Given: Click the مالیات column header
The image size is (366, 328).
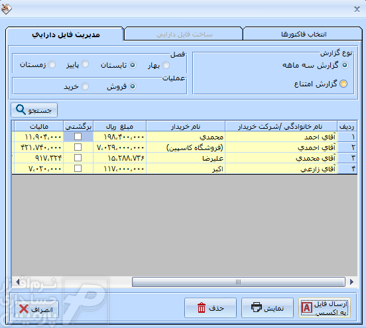Looking at the screenshot, I should click(38, 126).
